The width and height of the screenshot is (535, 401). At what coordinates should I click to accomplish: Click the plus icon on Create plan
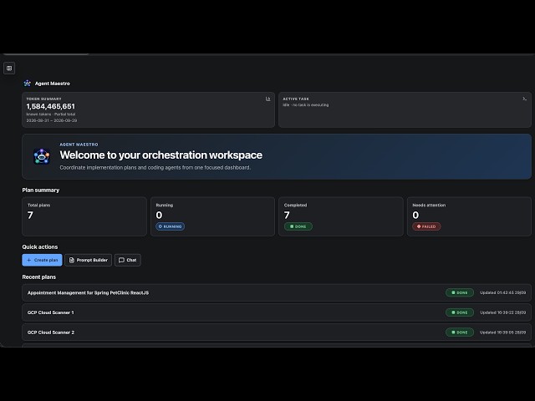tap(29, 260)
